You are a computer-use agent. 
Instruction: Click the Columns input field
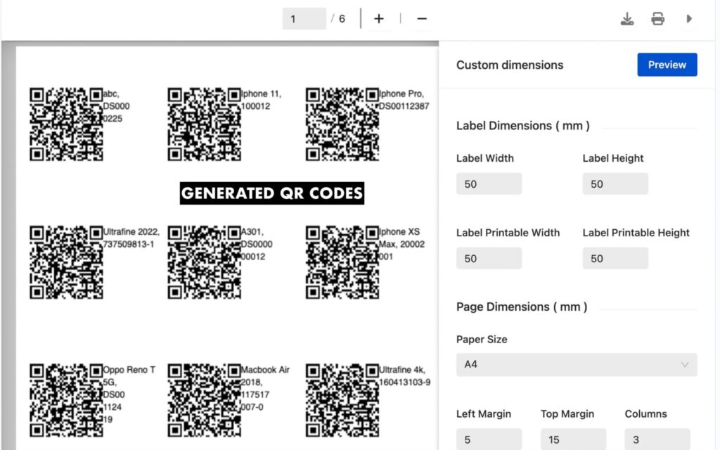click(x=657, y=439)
